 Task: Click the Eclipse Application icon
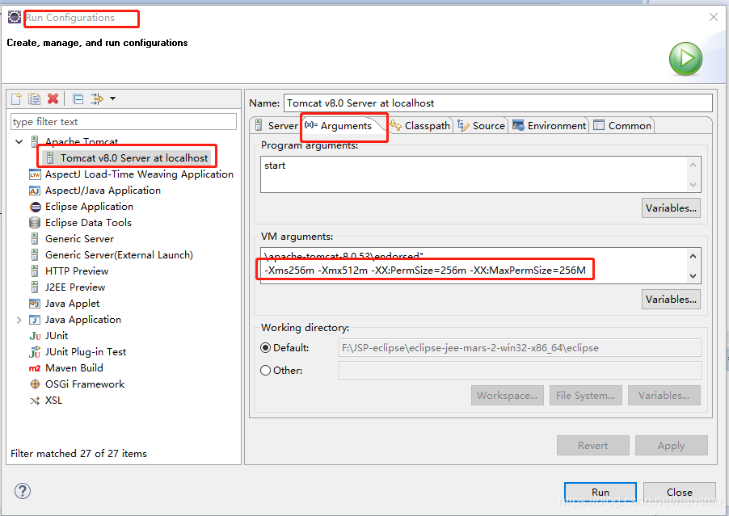pos(35,207)
